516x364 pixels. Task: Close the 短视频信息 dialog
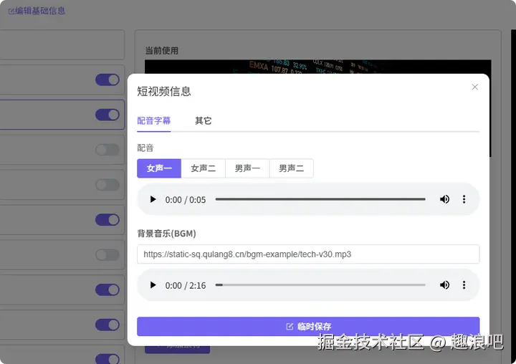[x=474, y=87]
